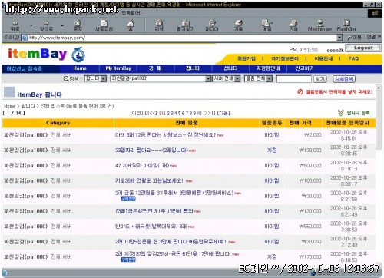The height and width of the screenshot is (278, 384).
Task: Open the game selection dropdown (pa1000)
Action: tap(161, 78)
